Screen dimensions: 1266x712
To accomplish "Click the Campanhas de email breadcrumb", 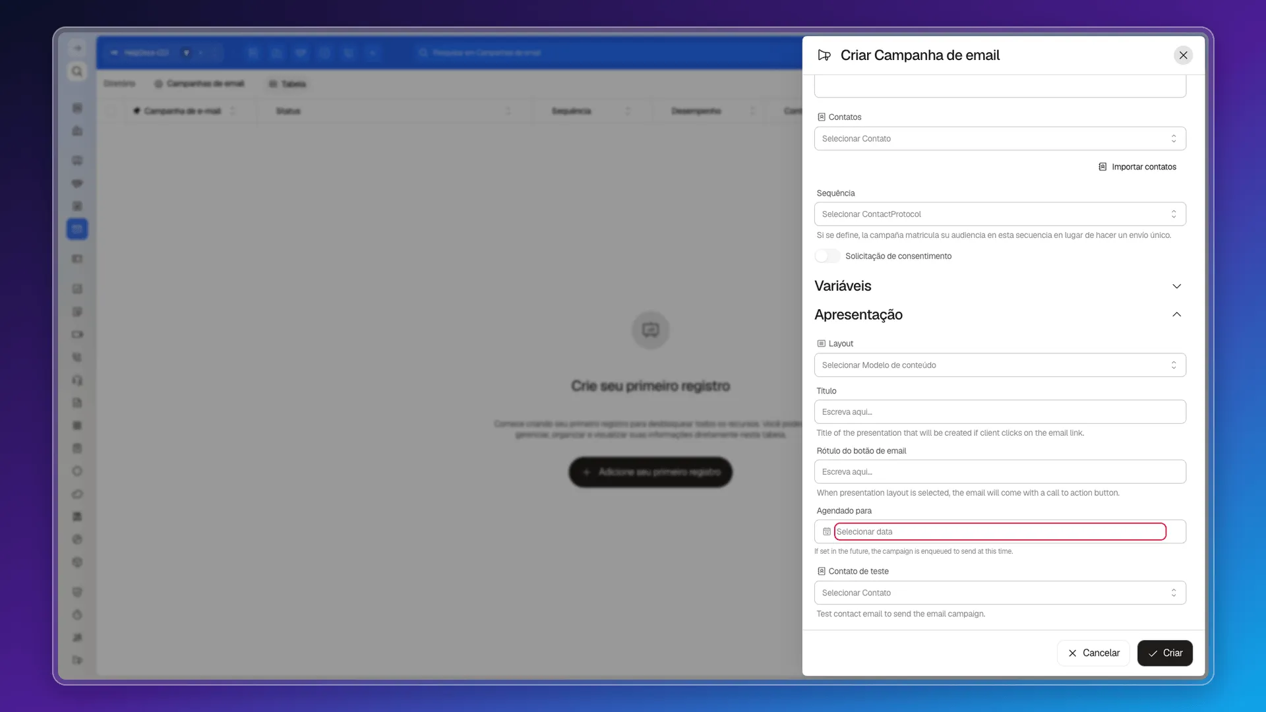I will [199, 84].
